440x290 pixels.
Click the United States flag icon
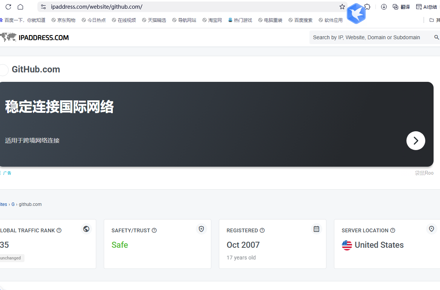347,245
